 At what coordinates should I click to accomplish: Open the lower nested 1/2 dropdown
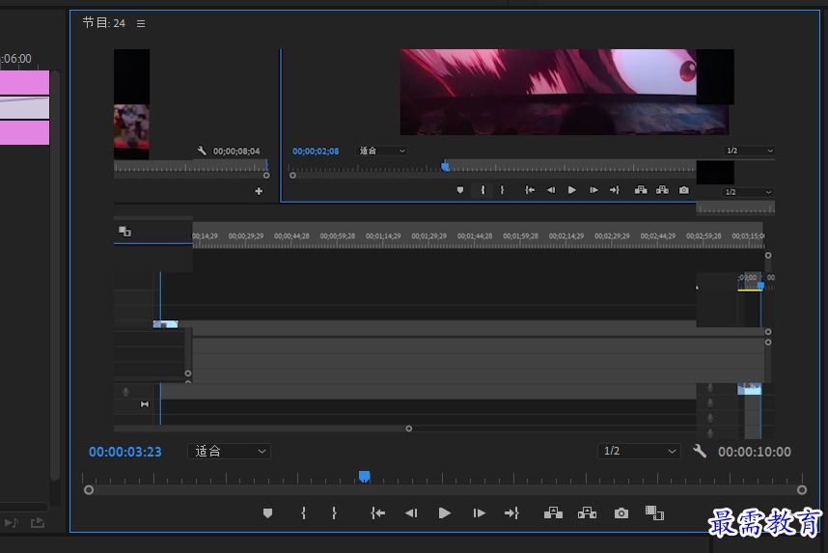748,192
